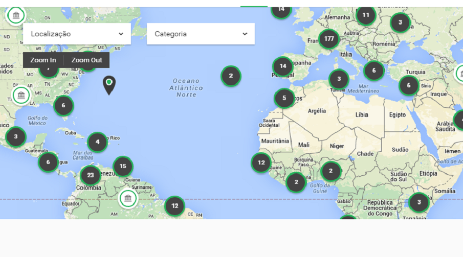Click the Mar das Caraíbas label
Viewport: 463px width, 257px height.
pyautogui.click(x=83, y=155)
